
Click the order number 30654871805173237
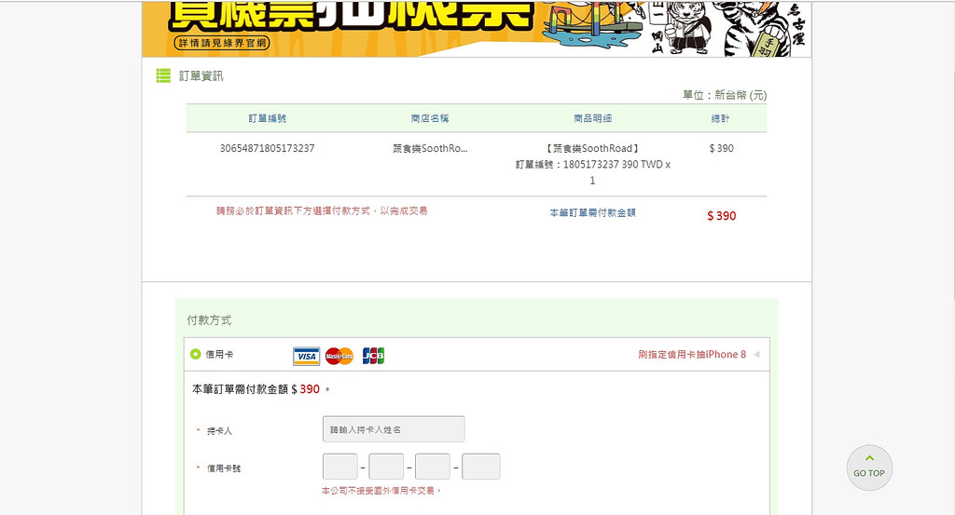click(268, 148)
